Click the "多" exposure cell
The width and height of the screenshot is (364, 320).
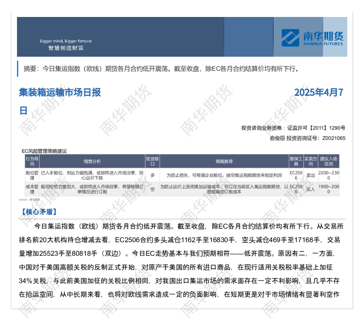(152, 175)
